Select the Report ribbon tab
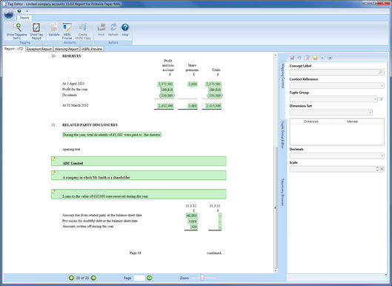Image resolution: width=392 pixels, height=286 pixels. click(x=24, y=18)
